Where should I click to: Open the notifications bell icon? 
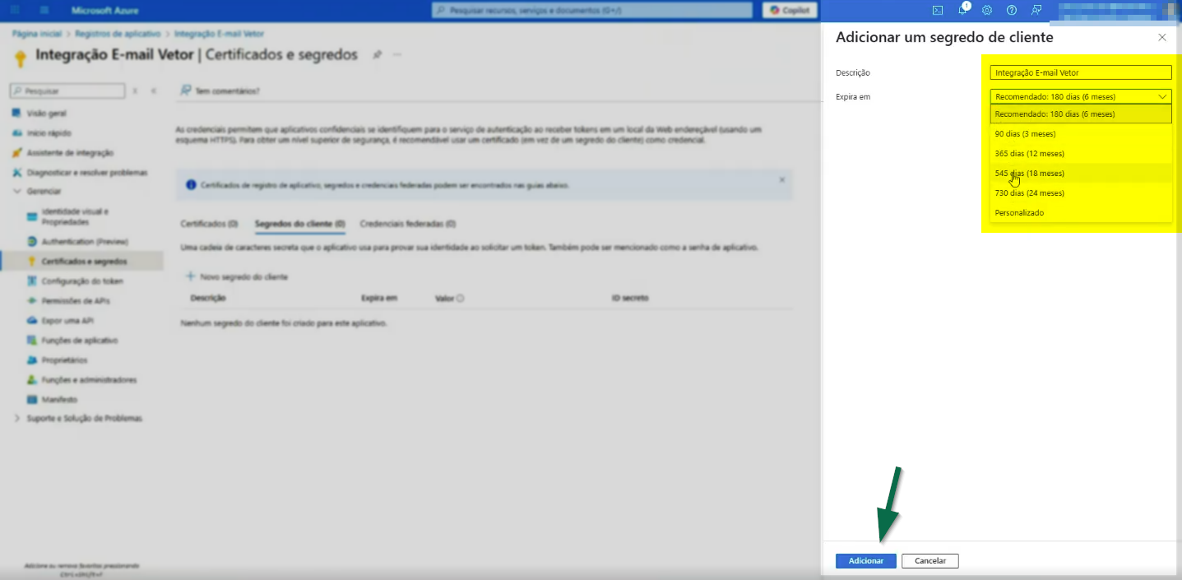(x=962, y=10)
